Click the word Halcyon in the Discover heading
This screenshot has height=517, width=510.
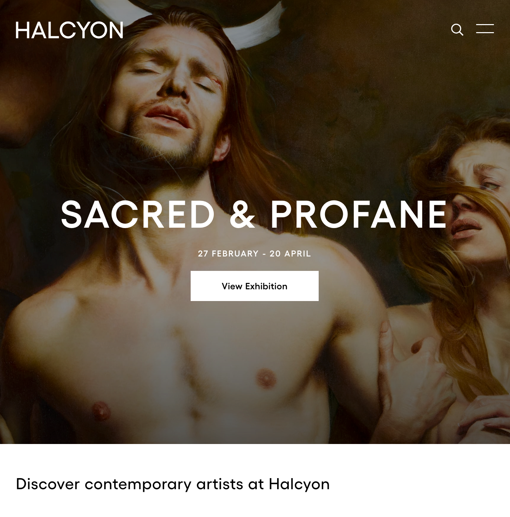click(x=299, y=484)
